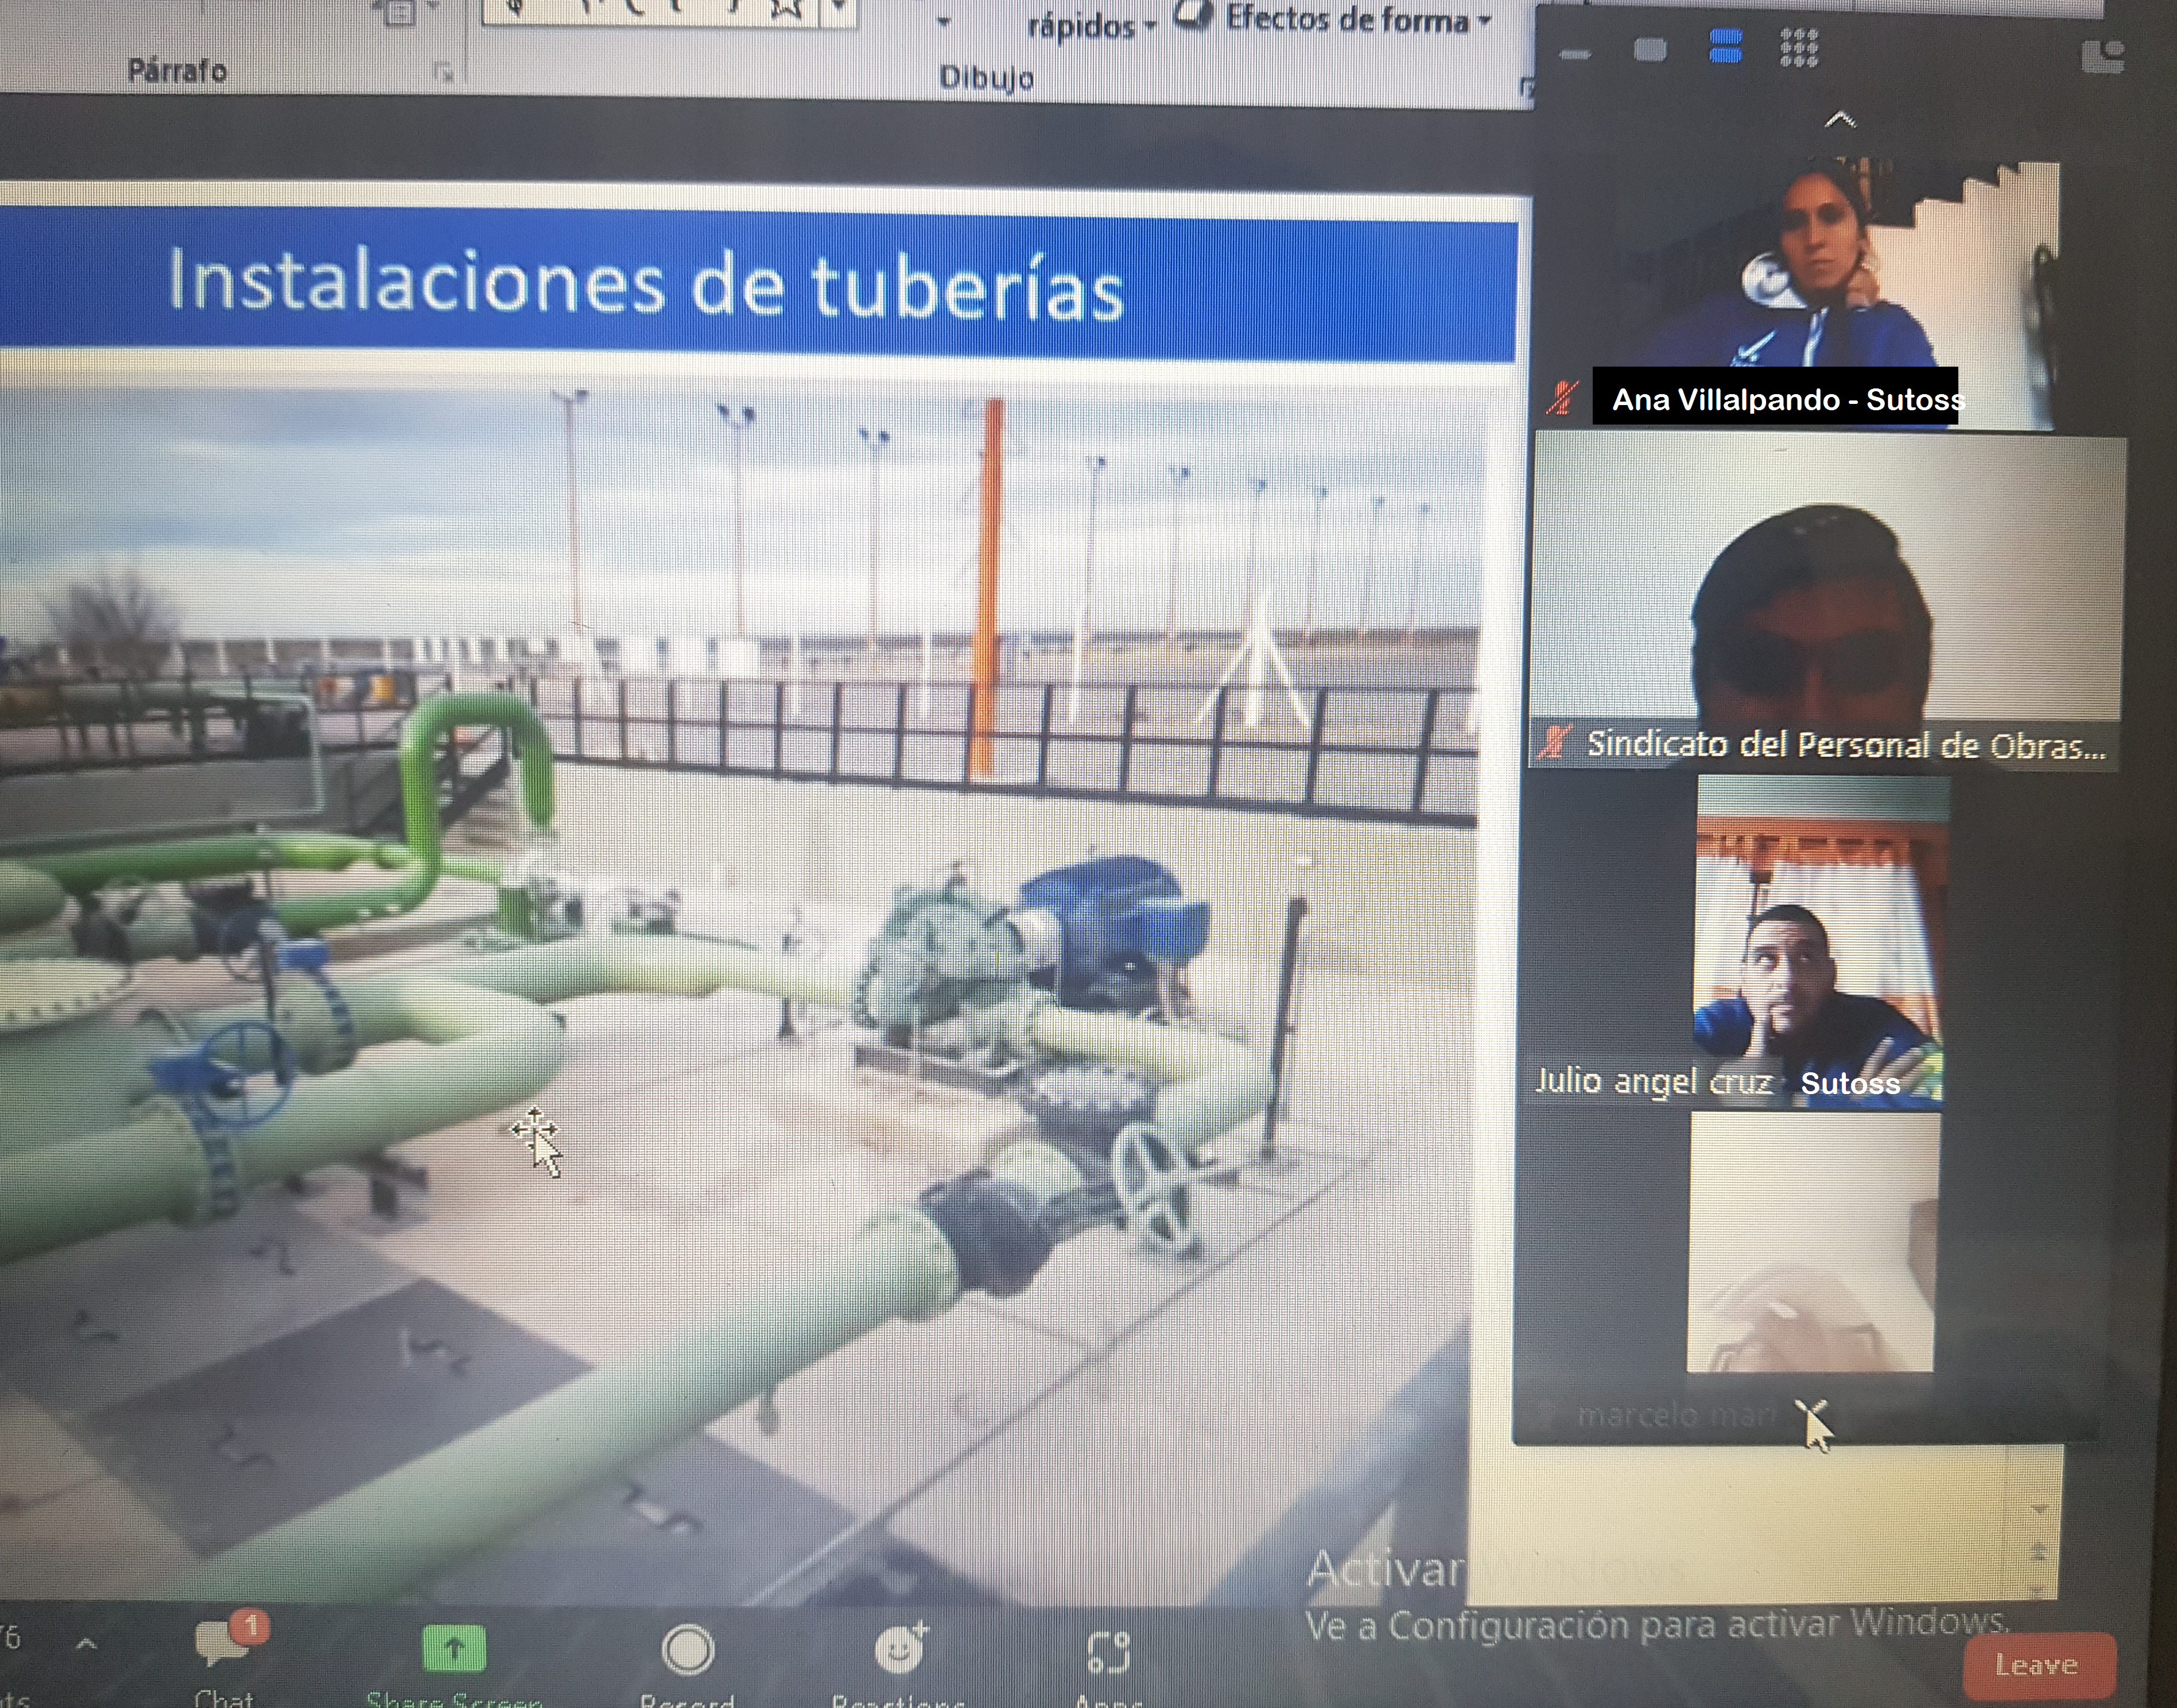Click the Instalaciones de tuberías slide title
Image resolution: width=2177 pixels, height=1708 pixels.
pos(645,285)
